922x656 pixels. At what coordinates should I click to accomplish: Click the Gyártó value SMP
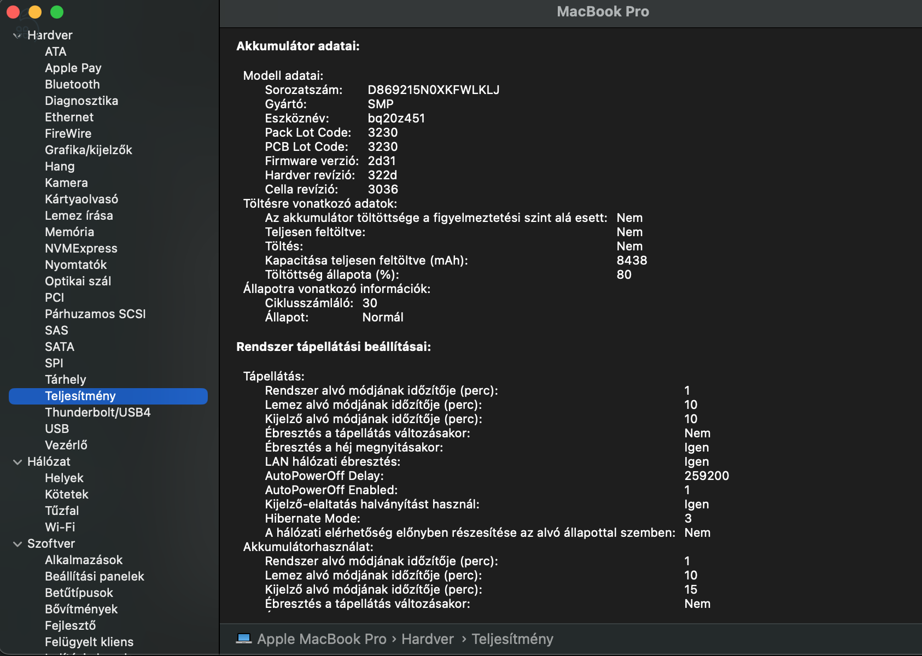pyautogui.click(x=381, y=104)
